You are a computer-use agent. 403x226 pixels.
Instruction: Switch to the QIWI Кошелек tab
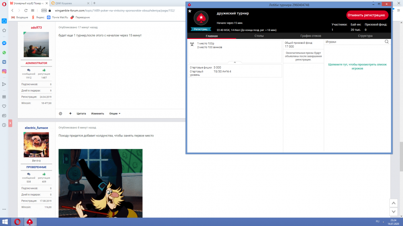(64, 3)
